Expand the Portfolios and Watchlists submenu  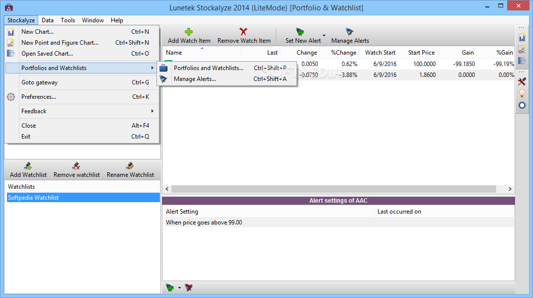82,68
